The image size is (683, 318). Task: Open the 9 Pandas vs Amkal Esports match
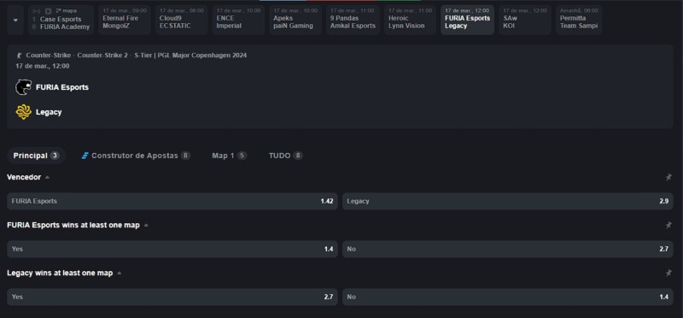tap(353, 20)
